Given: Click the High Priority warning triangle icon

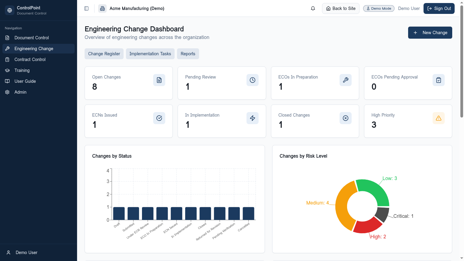Looking at the screenshot, I should [x=439, y=118].
